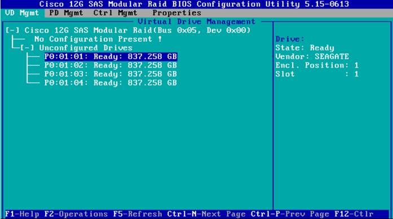The width and height of the screenshot is (393, 219).
Task: Select the No Configuration Present entry
Action: pyautogui.click(x=98, y=39)
